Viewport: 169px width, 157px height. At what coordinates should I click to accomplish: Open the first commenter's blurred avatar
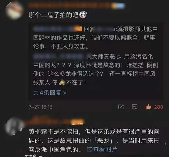14,11
